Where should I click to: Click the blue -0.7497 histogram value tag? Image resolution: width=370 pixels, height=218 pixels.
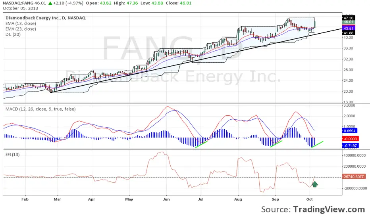tap(350, 145)
